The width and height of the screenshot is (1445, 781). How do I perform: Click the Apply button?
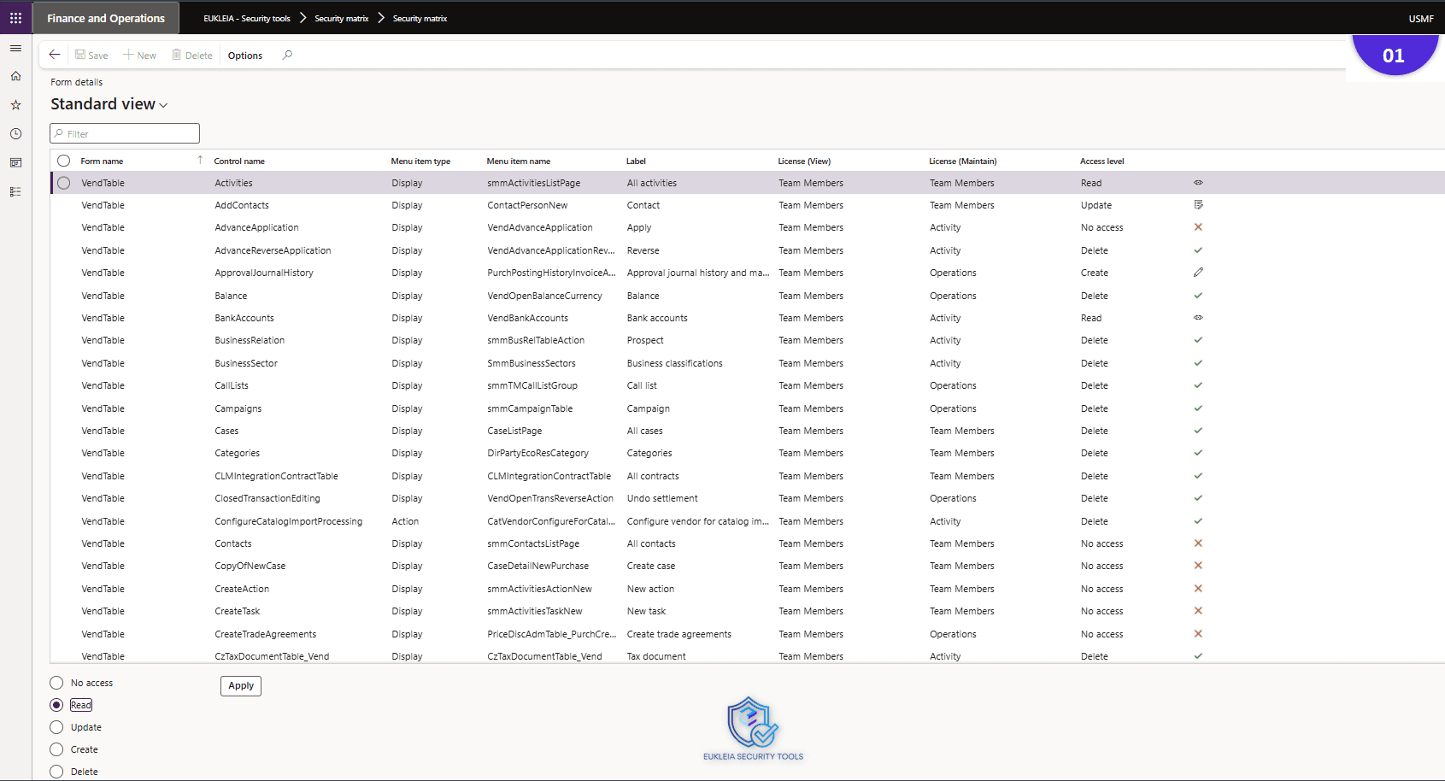pyautogui.click(x=241, y=685)
